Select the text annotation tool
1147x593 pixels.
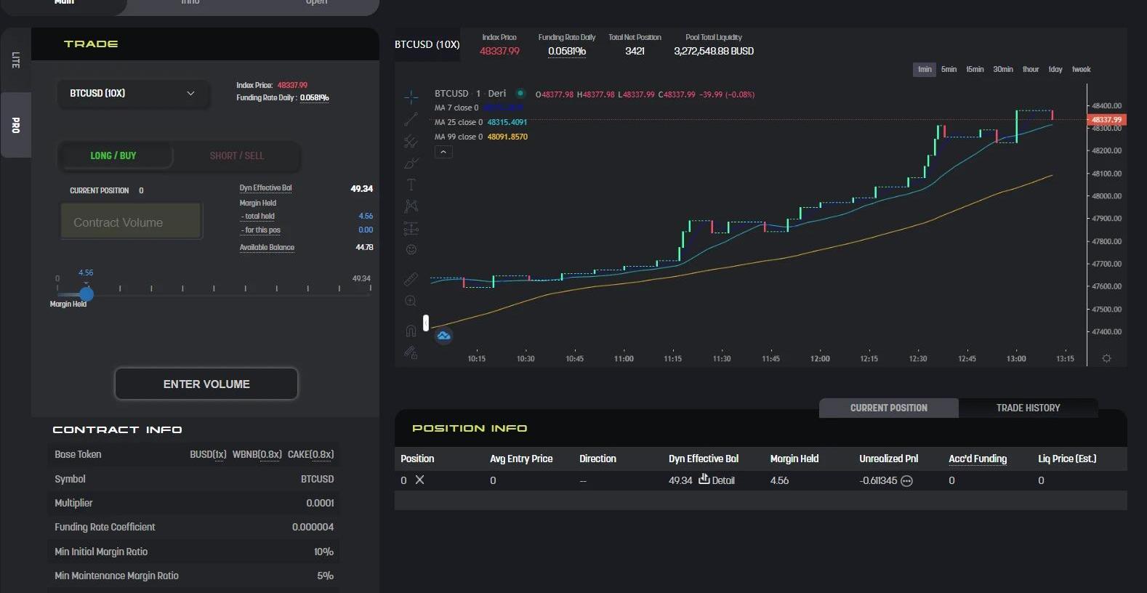[x=411, y=185]
